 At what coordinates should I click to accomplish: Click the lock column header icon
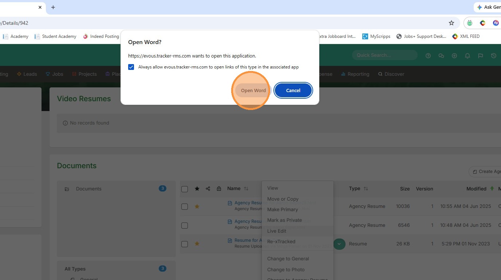click(219, 189)
